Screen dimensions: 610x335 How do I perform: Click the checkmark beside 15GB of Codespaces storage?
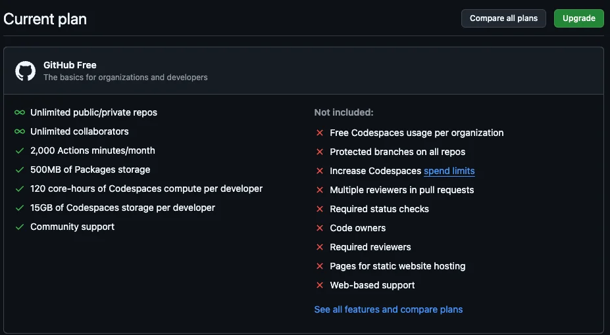[20, 208]
